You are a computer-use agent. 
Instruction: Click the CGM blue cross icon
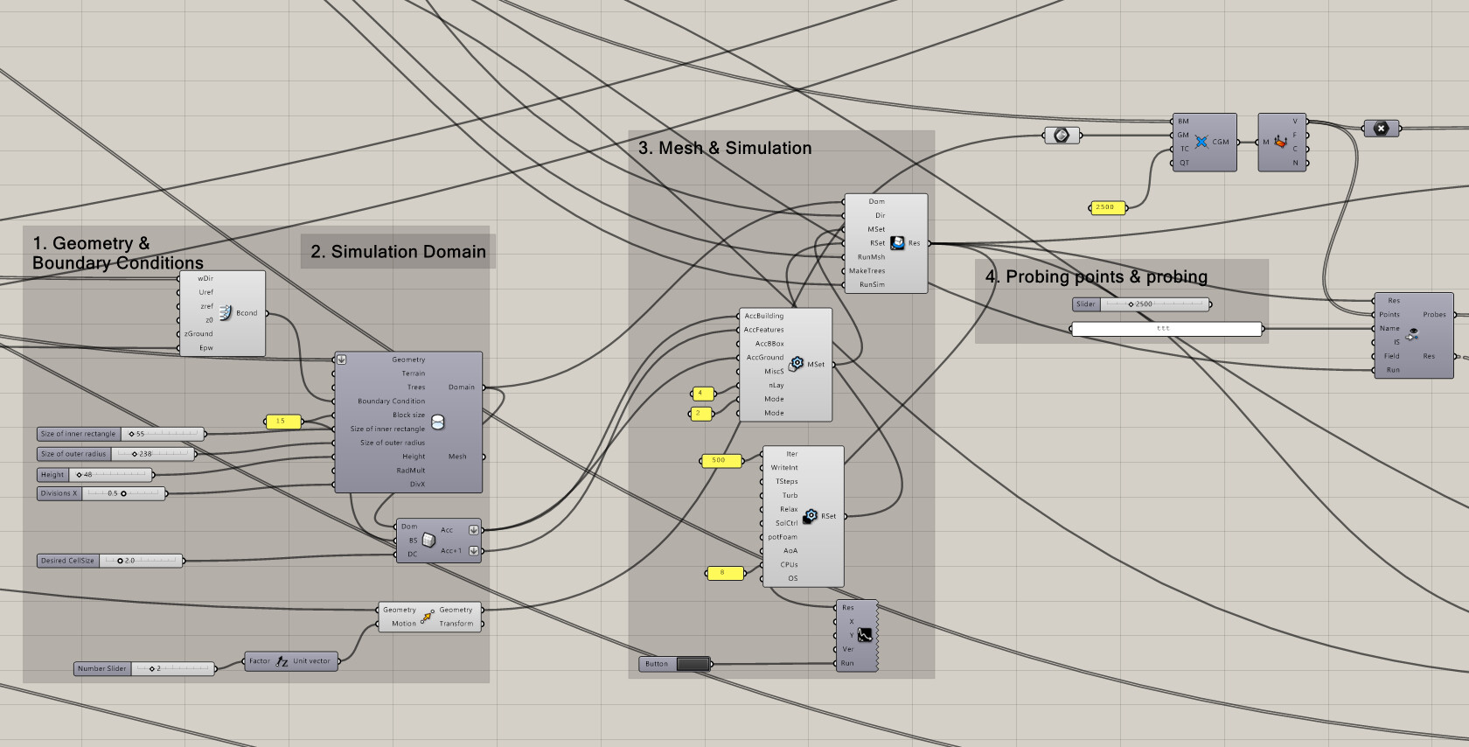click(x=1201, y=142)
